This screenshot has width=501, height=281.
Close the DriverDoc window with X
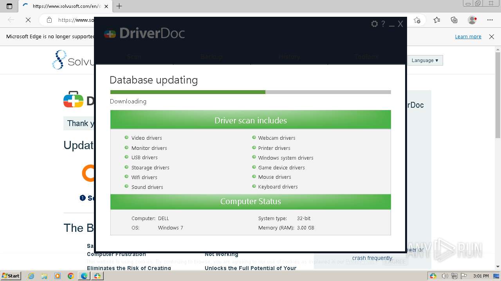point(400,24)
